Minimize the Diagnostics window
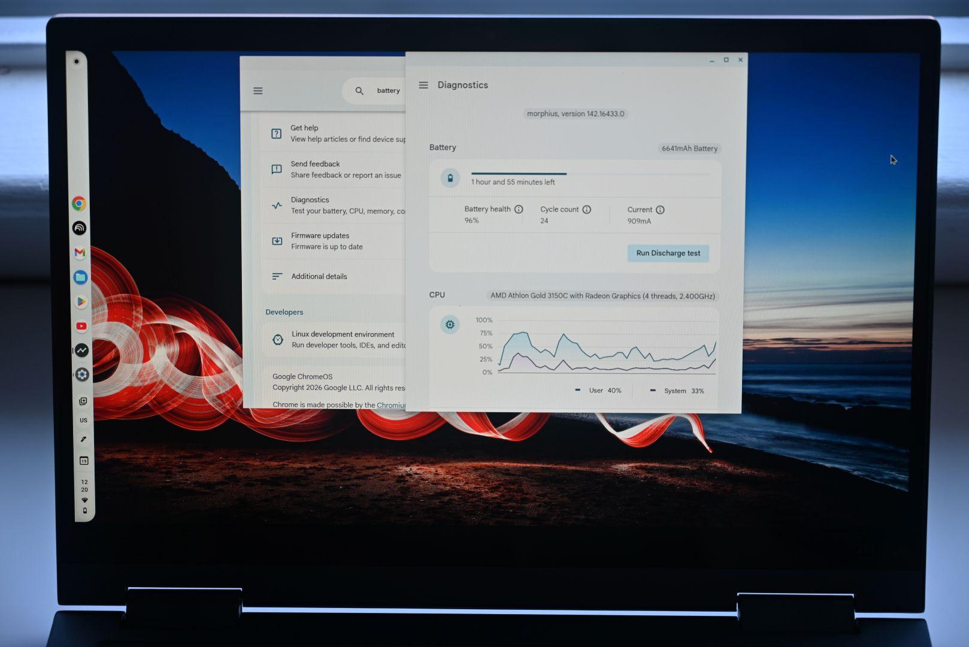 [x=711, y=61]
